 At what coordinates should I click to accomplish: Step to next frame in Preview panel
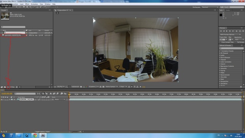click(230, 31)
